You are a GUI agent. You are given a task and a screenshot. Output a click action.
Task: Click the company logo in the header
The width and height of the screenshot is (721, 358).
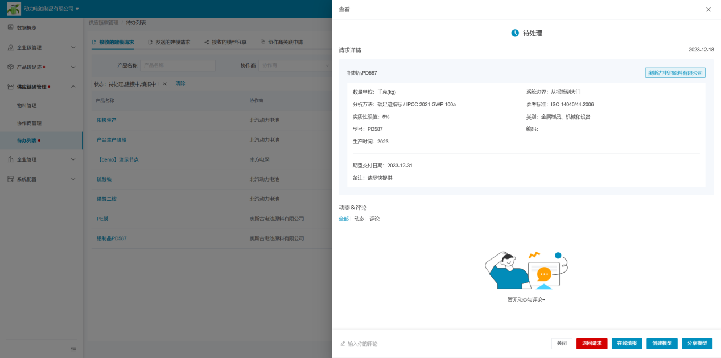[x=14, y=9]
